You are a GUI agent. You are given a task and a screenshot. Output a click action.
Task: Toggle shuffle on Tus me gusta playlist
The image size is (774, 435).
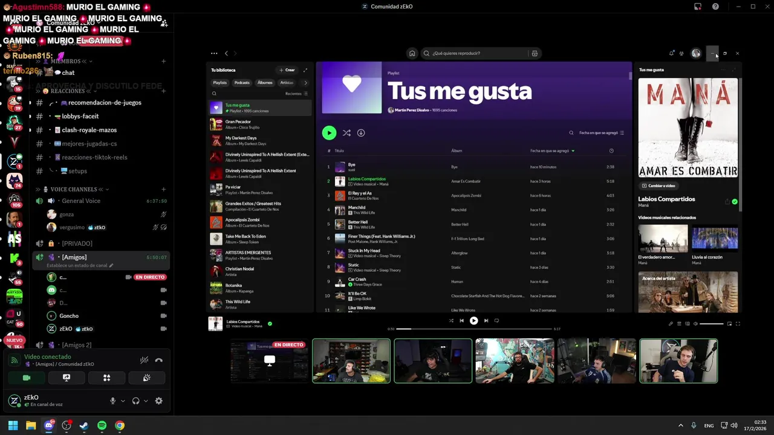point(346,133)
